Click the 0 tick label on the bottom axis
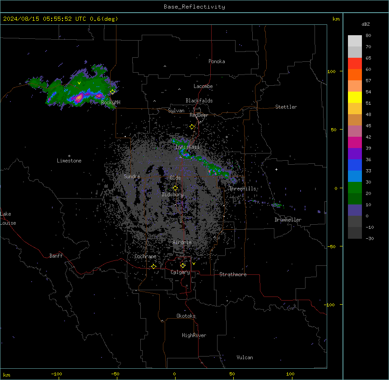Image resolution: width=389 pixels, height=380 pixels. [x=174, y=374]
